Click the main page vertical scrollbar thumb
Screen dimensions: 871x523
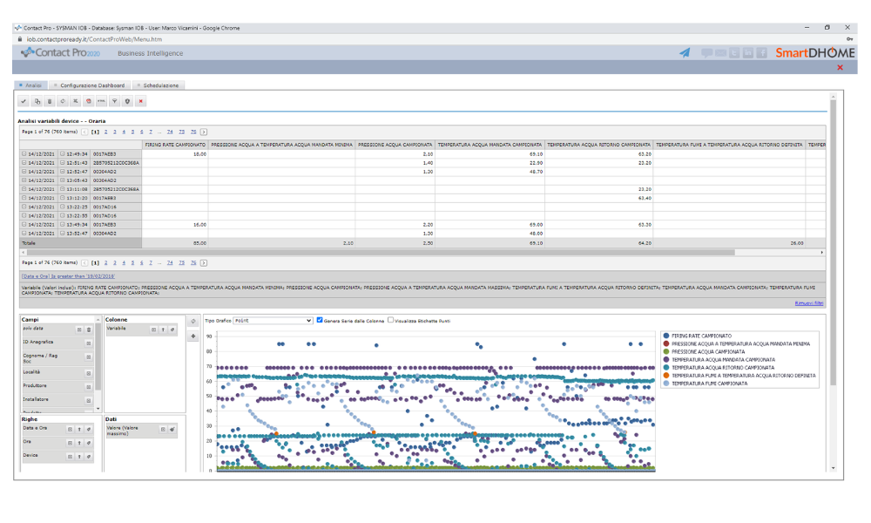point(833,241)
